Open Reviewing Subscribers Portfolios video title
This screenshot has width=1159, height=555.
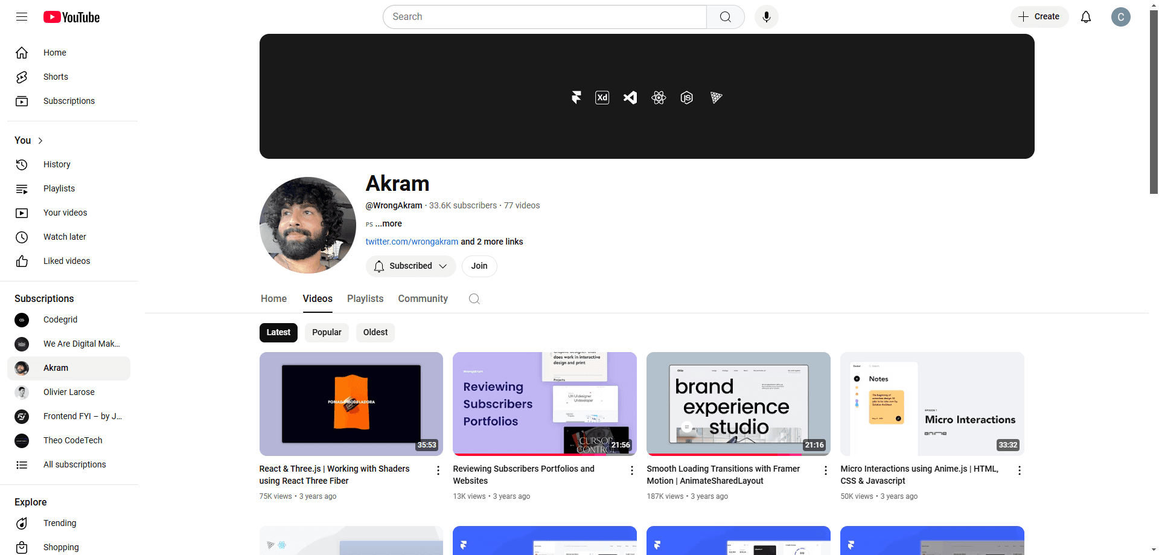pos(523,475)
